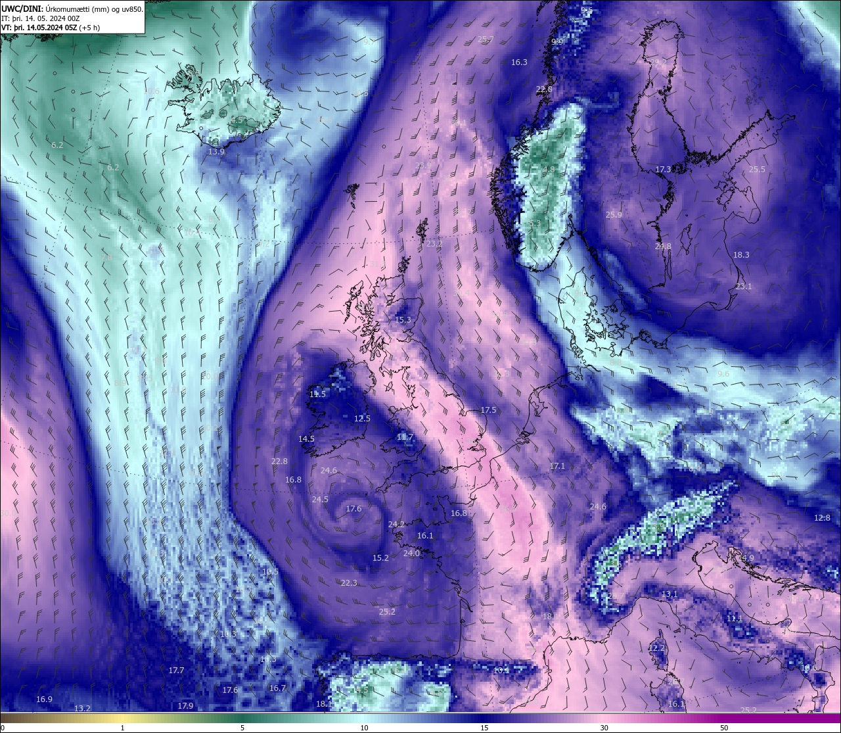Click the 24.0 value on the map
Viewport: 841px width, 733px height.
coord(411,554)
